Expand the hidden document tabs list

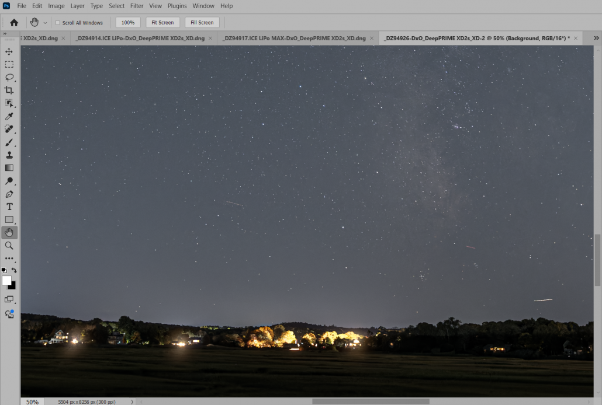pos(596,38)
